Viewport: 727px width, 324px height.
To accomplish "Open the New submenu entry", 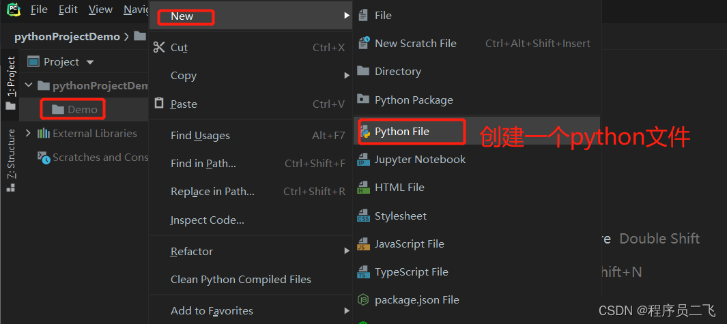I will [251, 16].
